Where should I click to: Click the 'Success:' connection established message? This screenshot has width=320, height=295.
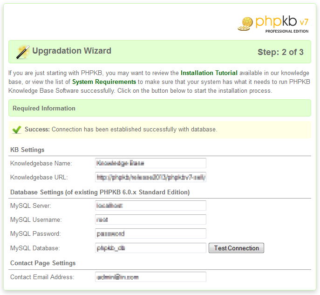[121, 129]
